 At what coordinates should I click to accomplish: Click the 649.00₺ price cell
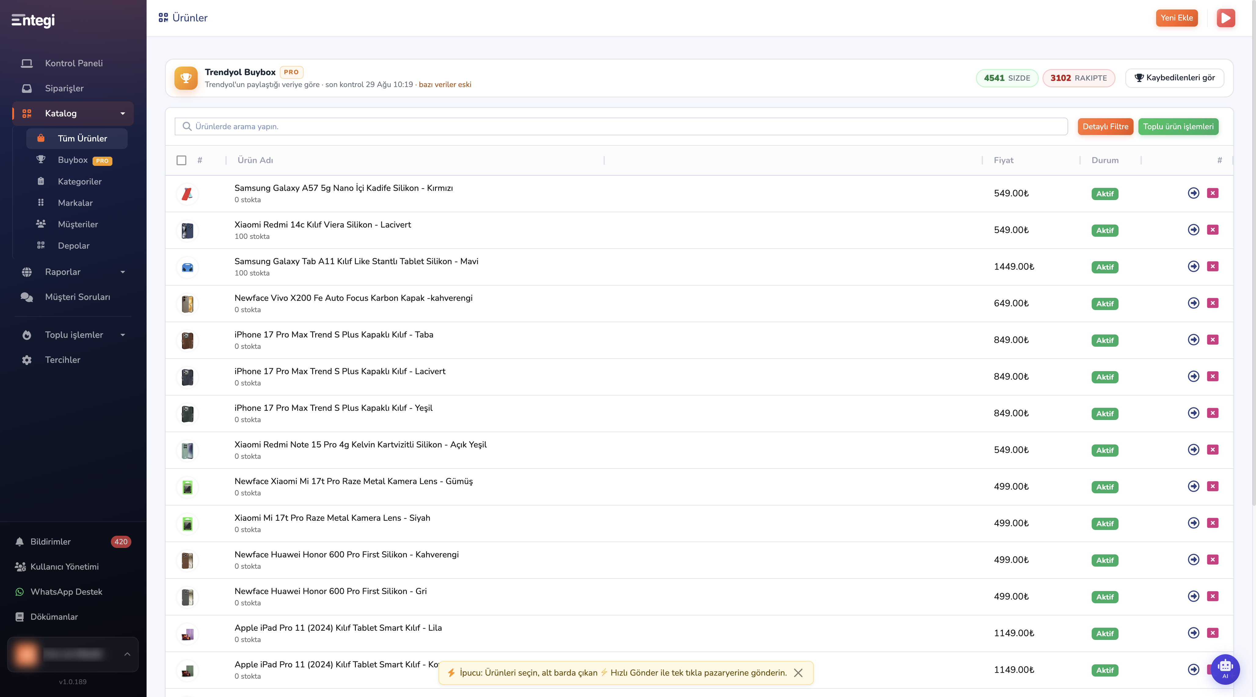1011,303
